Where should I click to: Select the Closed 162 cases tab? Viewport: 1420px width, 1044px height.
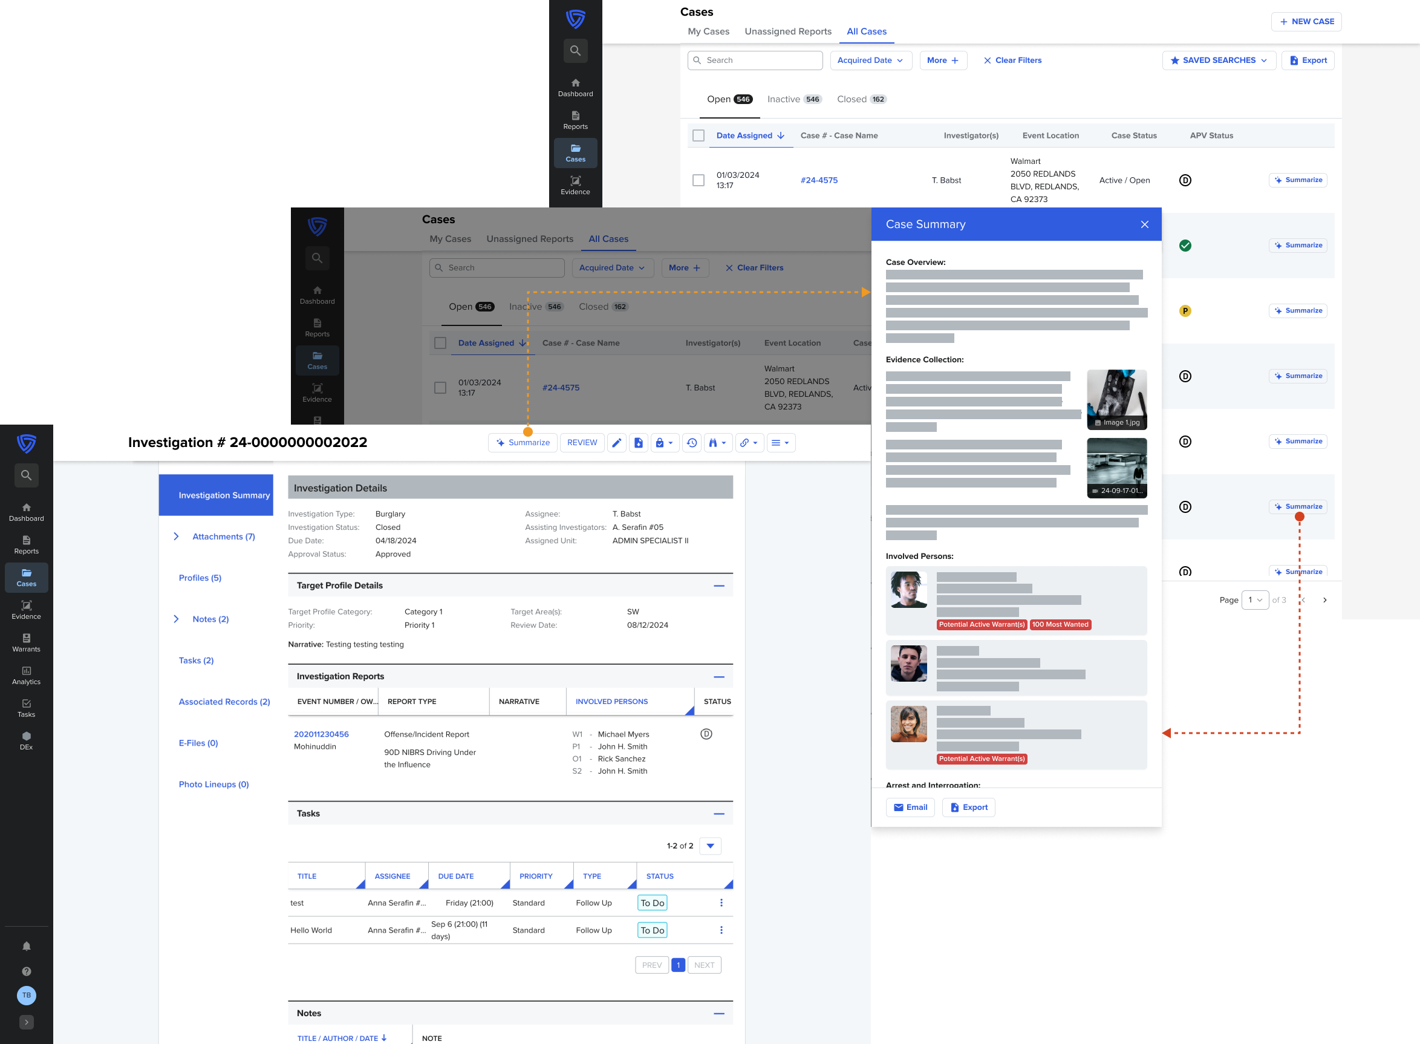(861, 99)
